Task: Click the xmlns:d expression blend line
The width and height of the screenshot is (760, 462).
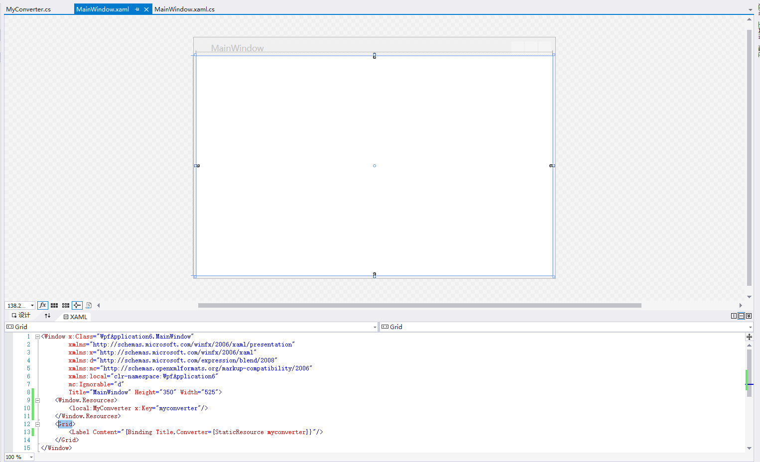Action: pos(173,360)
